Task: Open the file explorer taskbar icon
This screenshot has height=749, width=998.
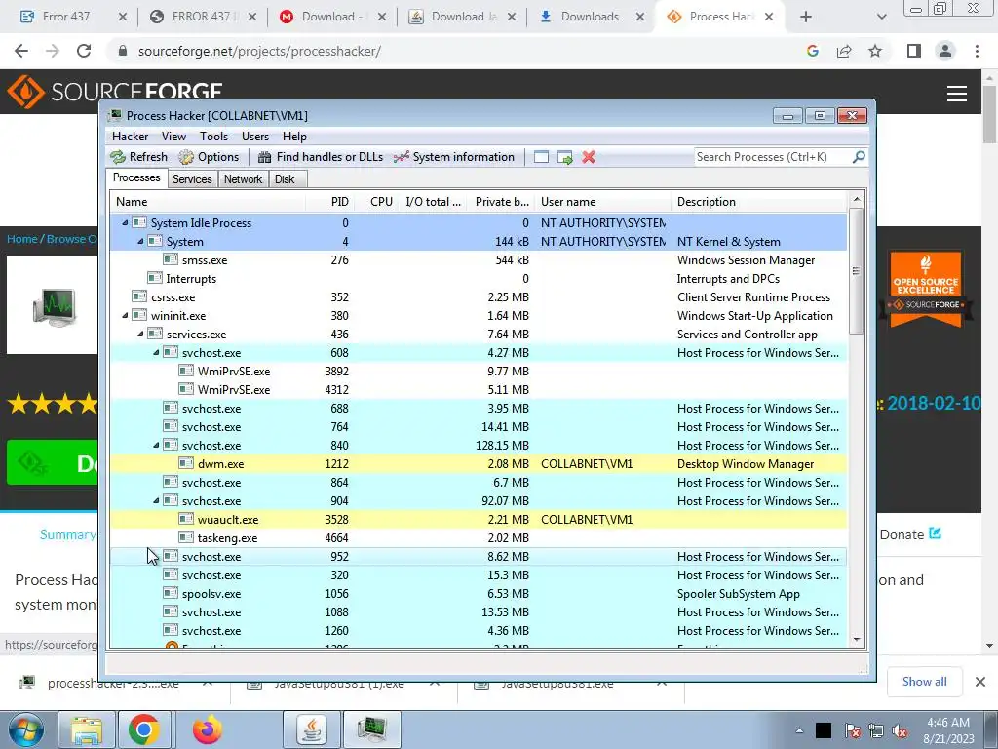Action: coord(87,729)
